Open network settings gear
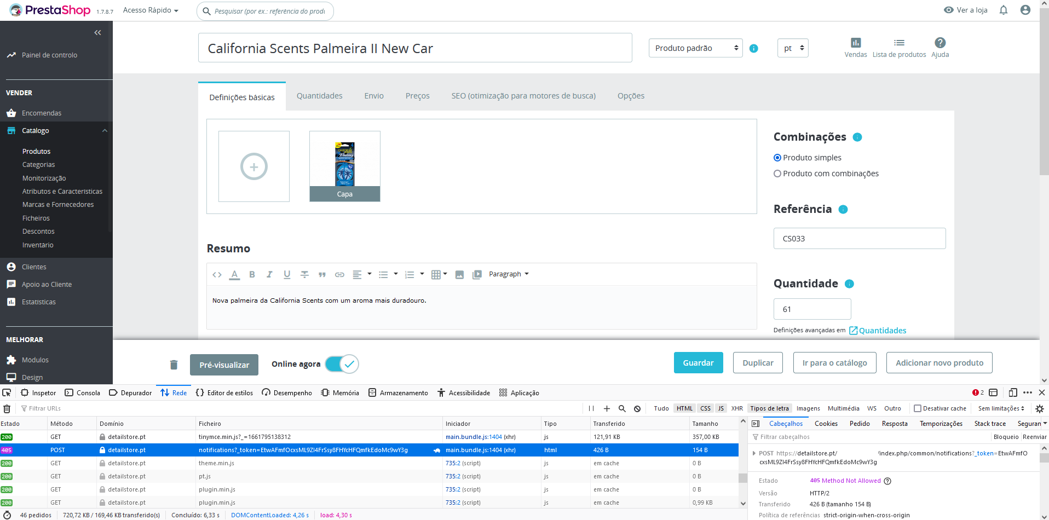 [1040, 408]
